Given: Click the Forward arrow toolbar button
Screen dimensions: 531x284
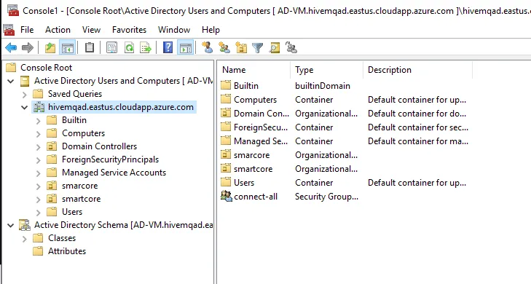Looking at the screenshot, I should [28, 48].
